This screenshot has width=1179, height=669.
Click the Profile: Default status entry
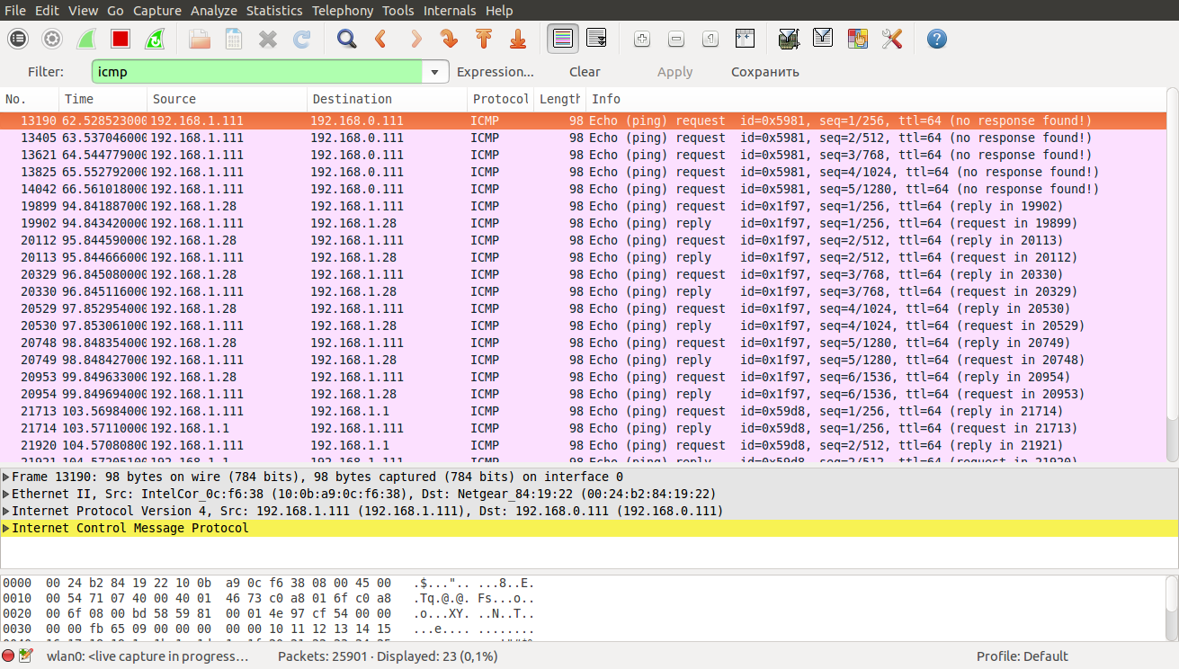point(1022,656)
